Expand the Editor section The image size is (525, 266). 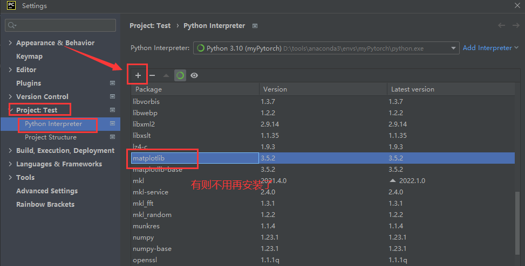click(x=10, y=69)
